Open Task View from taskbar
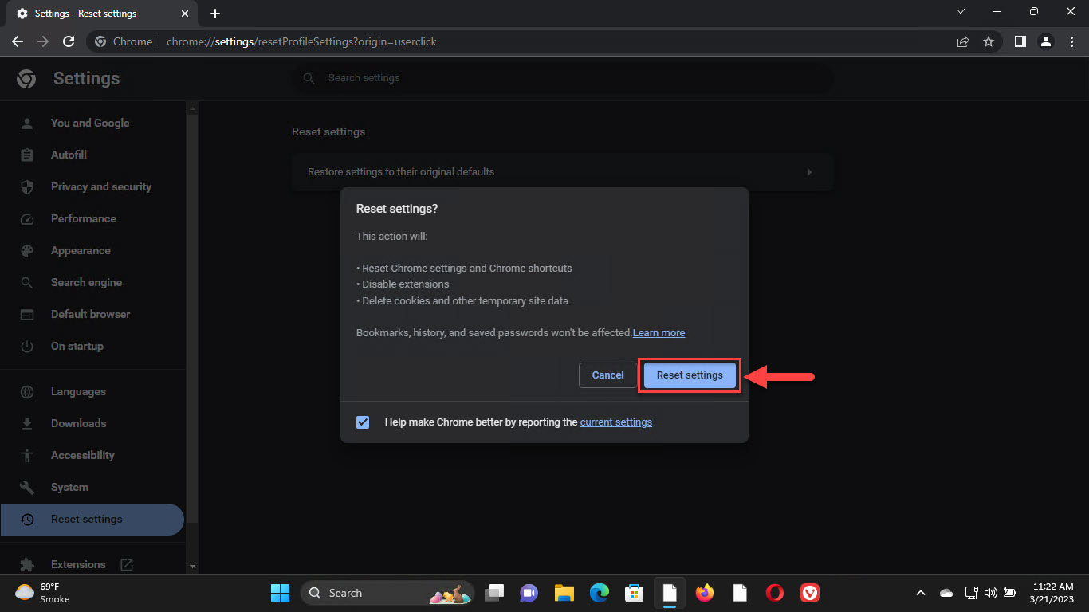This screenshot has height=612, width=1089. pyautogui.click(x=495, y=593)
